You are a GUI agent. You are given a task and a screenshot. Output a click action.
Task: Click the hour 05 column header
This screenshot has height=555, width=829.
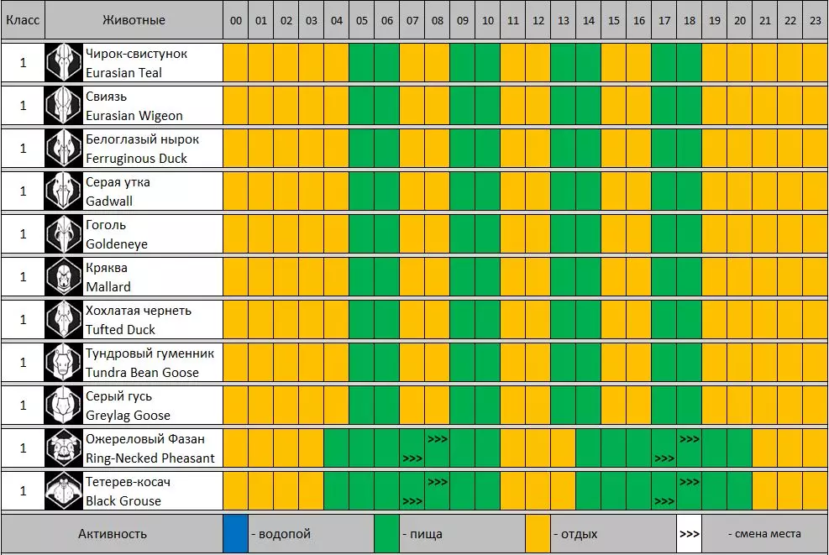point(362,21)
